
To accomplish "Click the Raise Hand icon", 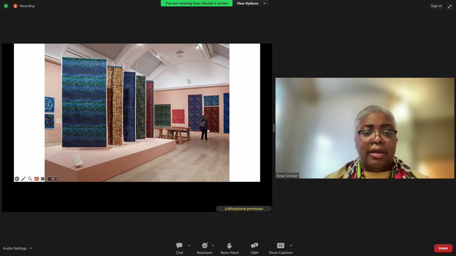I will (x=230, y=248).
